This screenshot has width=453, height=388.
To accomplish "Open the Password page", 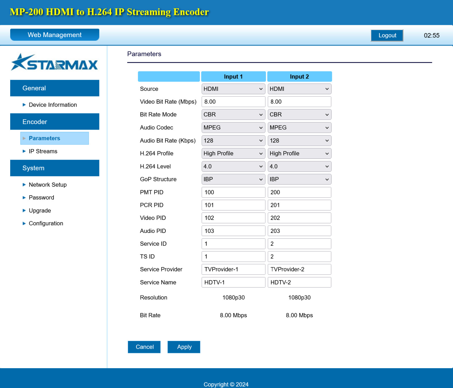I will pos(41,198).
